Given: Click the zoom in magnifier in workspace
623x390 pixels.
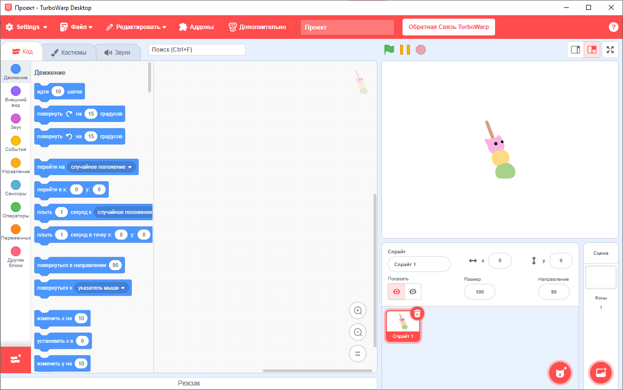Looking at the screenshot, I should 358,310.
